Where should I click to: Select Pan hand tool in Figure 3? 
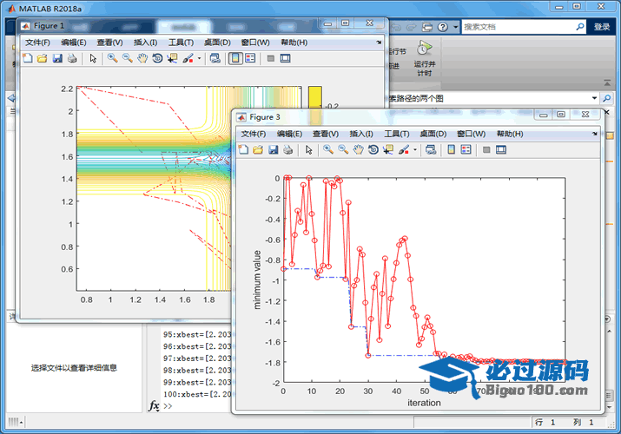[358, 150]
